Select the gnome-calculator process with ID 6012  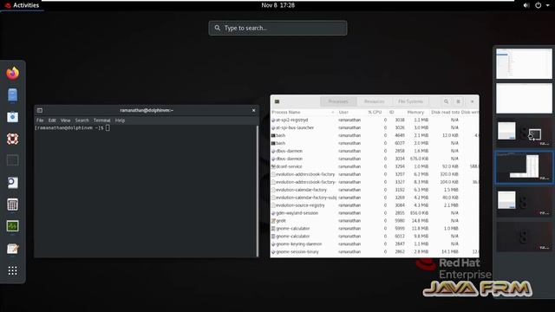[375, 237]
